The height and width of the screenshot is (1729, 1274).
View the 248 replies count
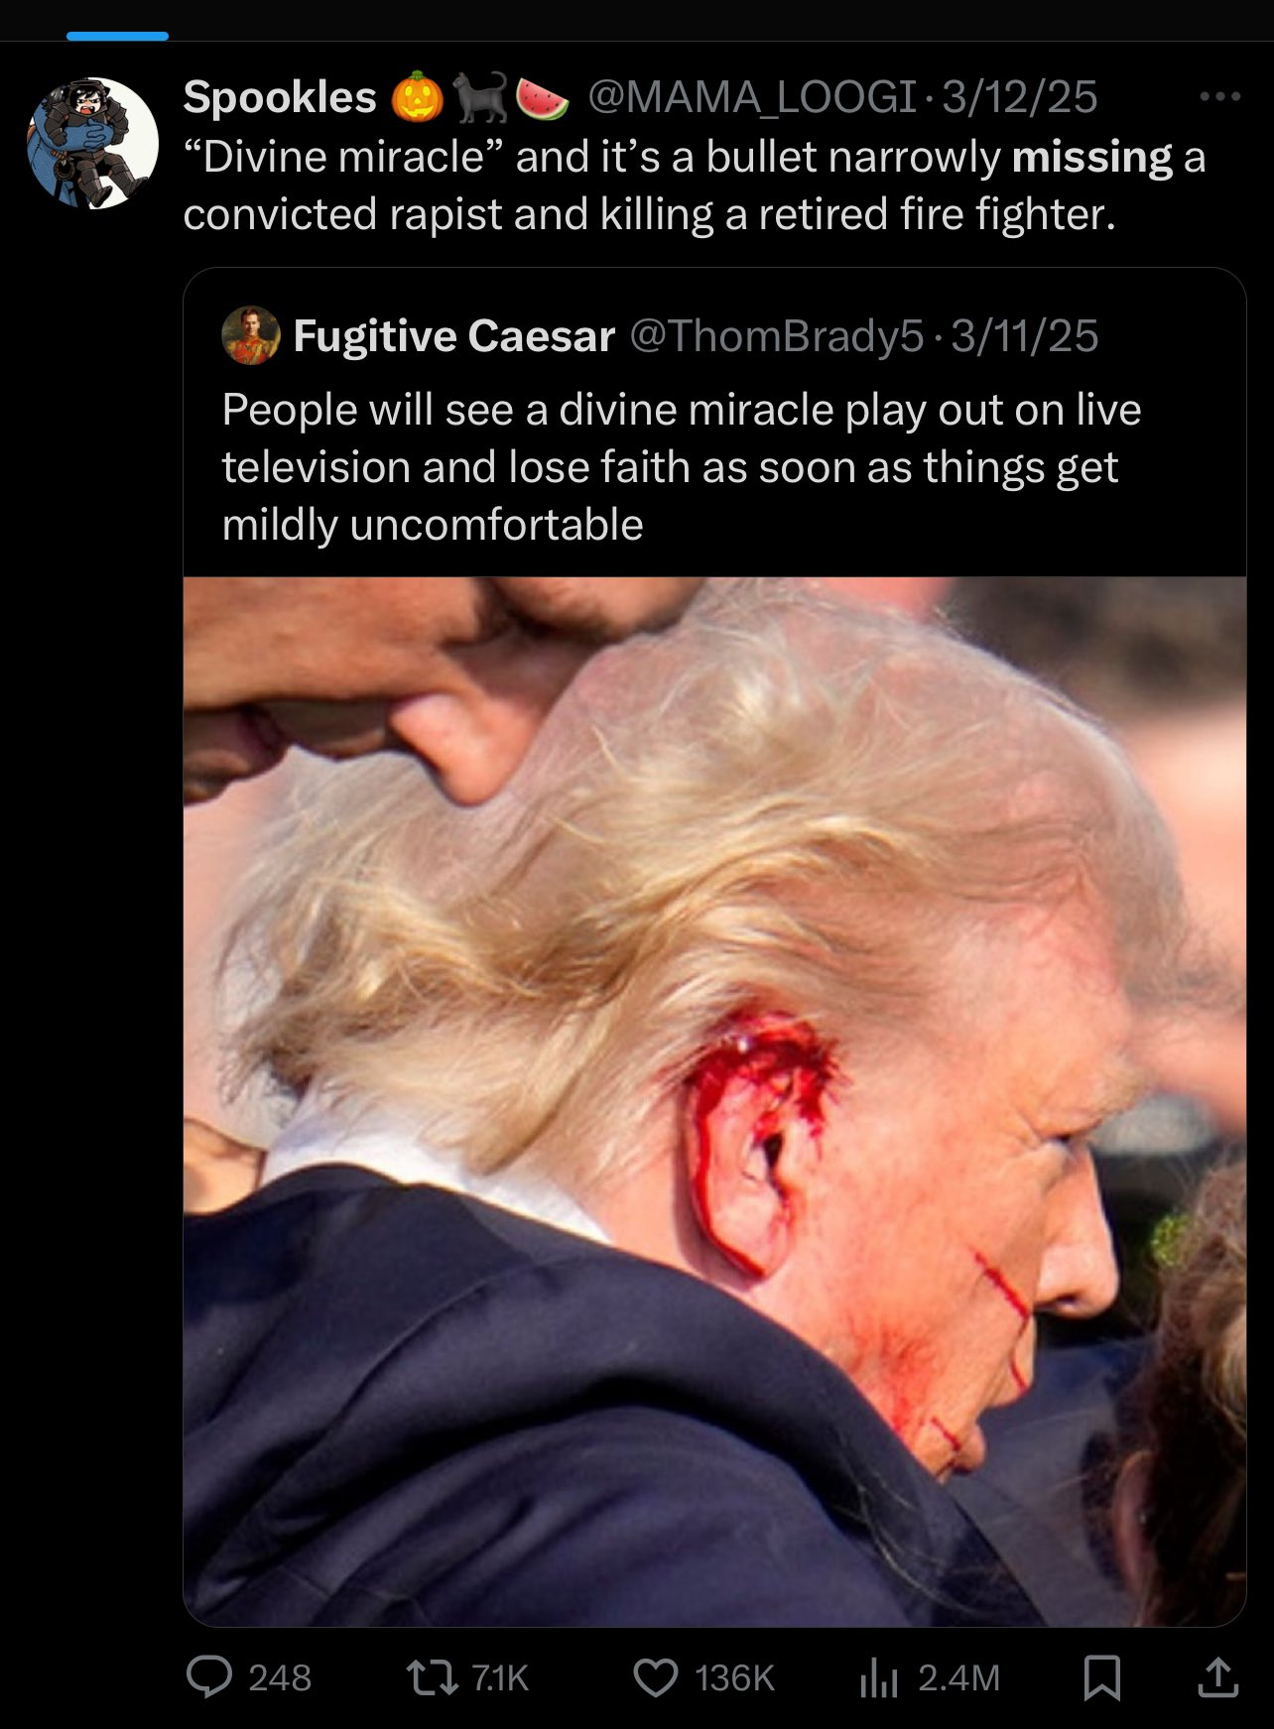click(280, 1677)
